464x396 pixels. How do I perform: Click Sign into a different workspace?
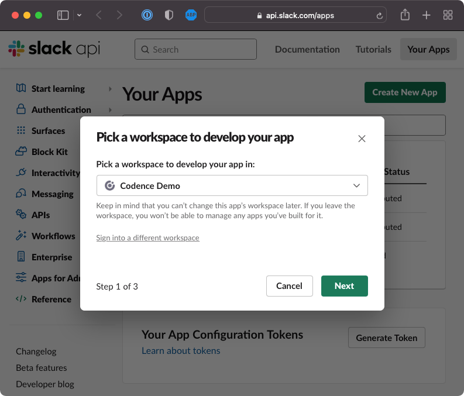coord(147,238)
